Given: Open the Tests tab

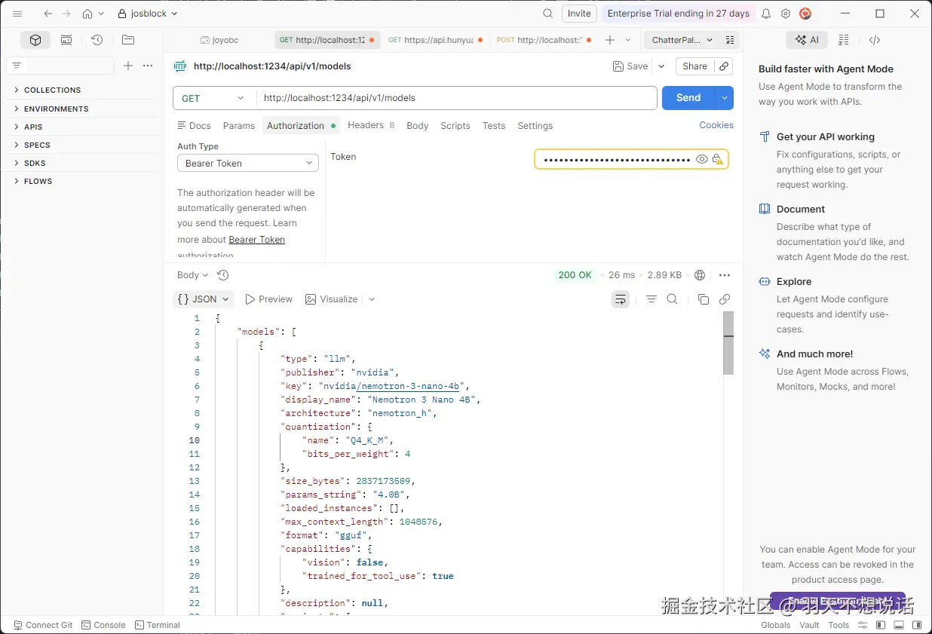Looking at the screenshot, I should [x=494, y=126].
